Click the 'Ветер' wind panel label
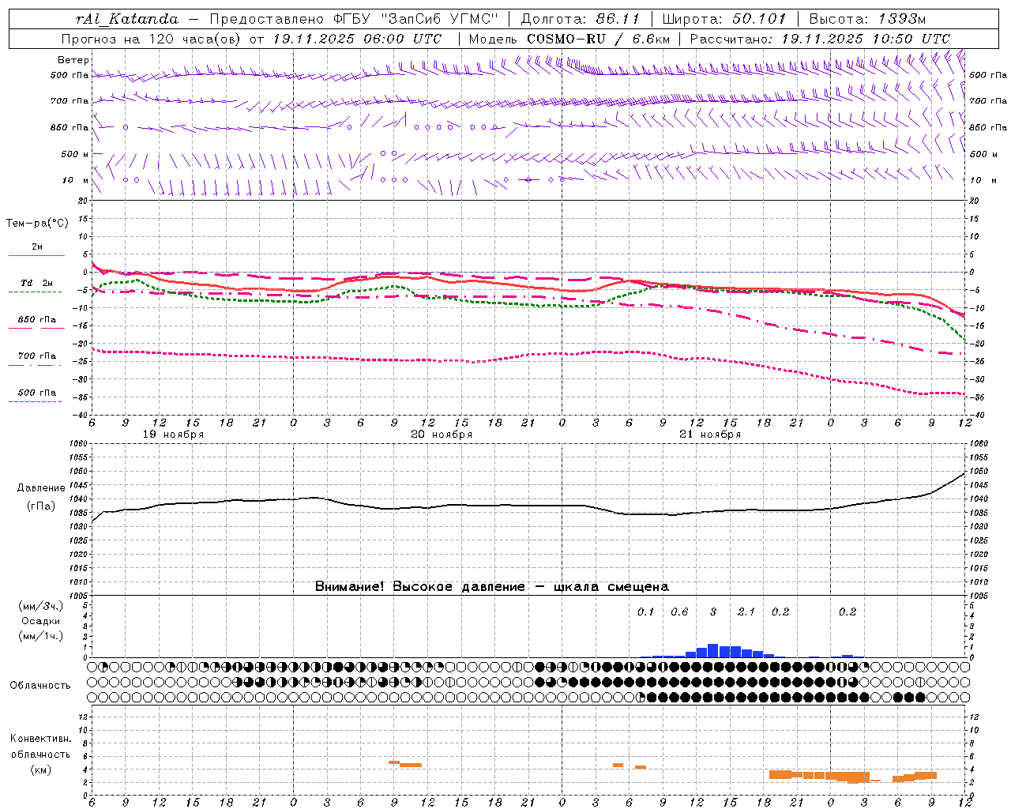The width and height of the screenshot is (1011, 809). coord(73,60)
